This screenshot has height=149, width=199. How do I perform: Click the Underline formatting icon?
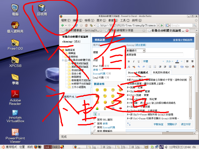[139, 61]
